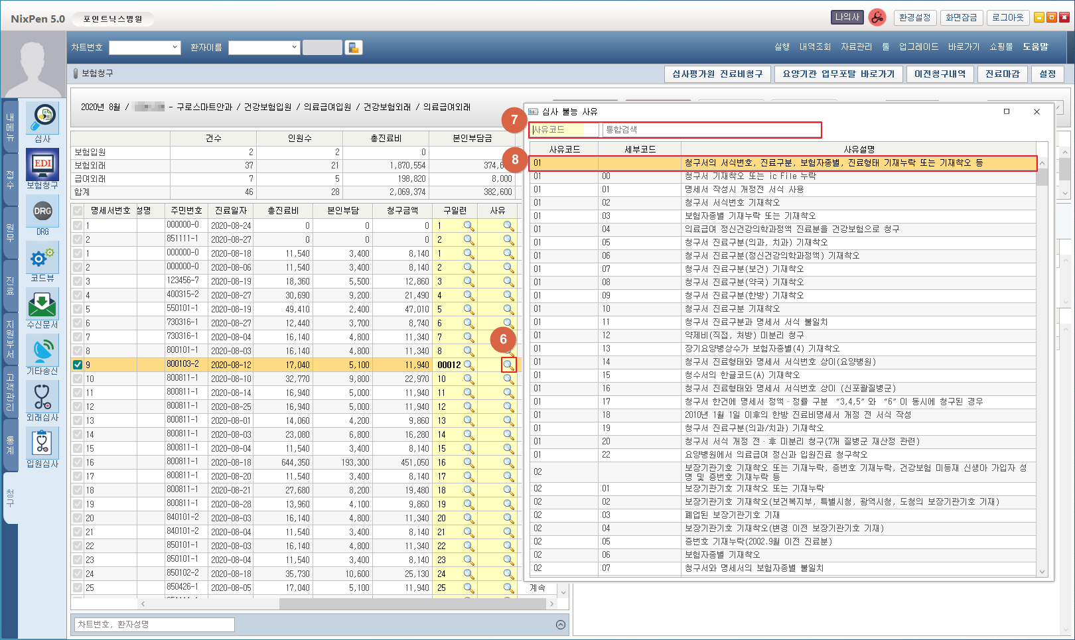This screenshot has width=1075, height=640.
Task: Click magnifier in 사유 column for row 9
Action: coord(508,365)
